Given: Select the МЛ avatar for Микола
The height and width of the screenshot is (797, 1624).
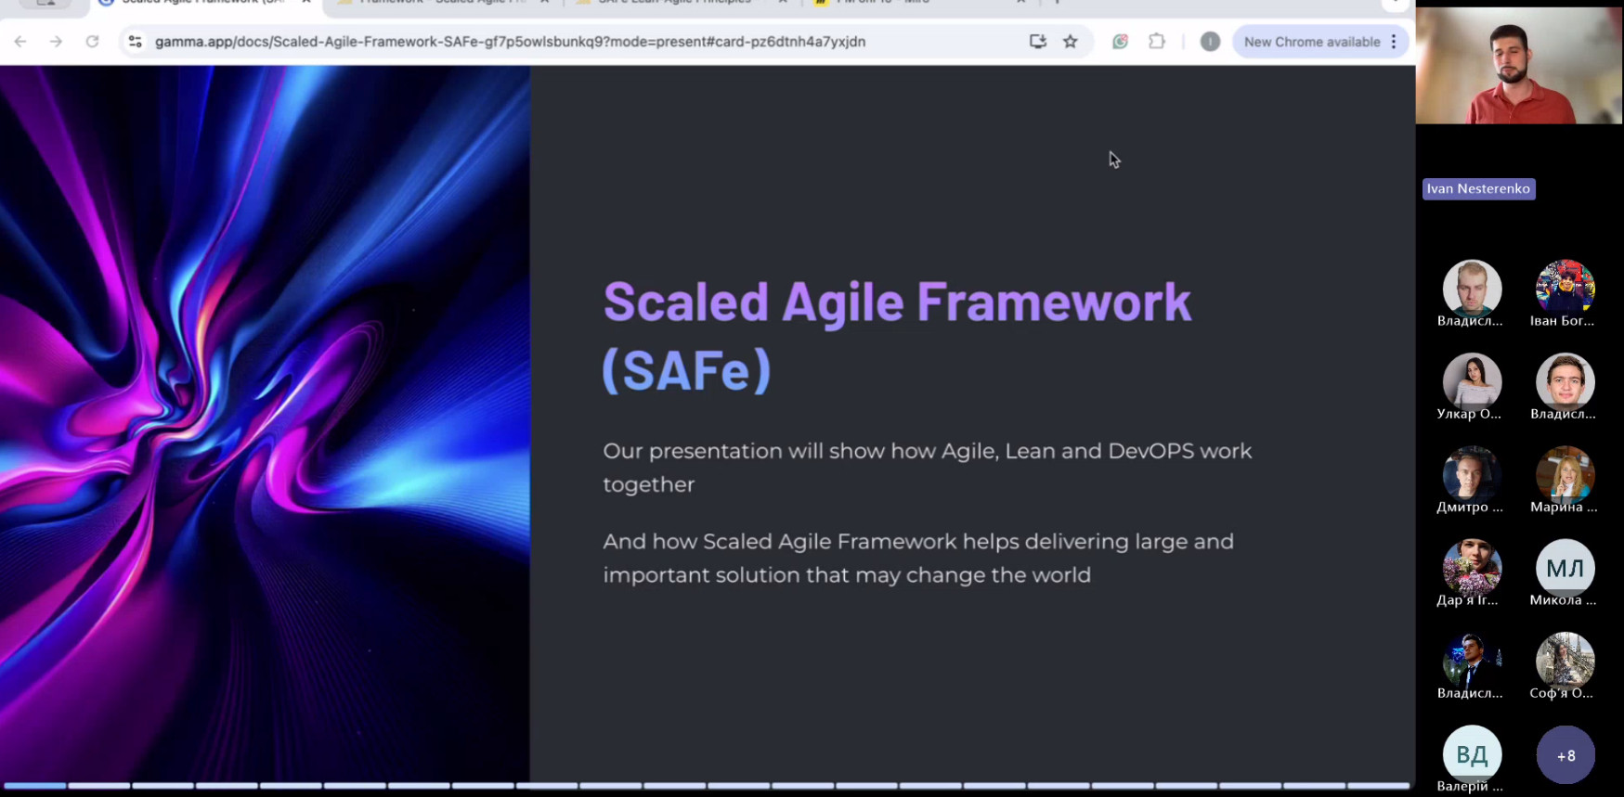Looking at the screenshot, I should 1565,567.
